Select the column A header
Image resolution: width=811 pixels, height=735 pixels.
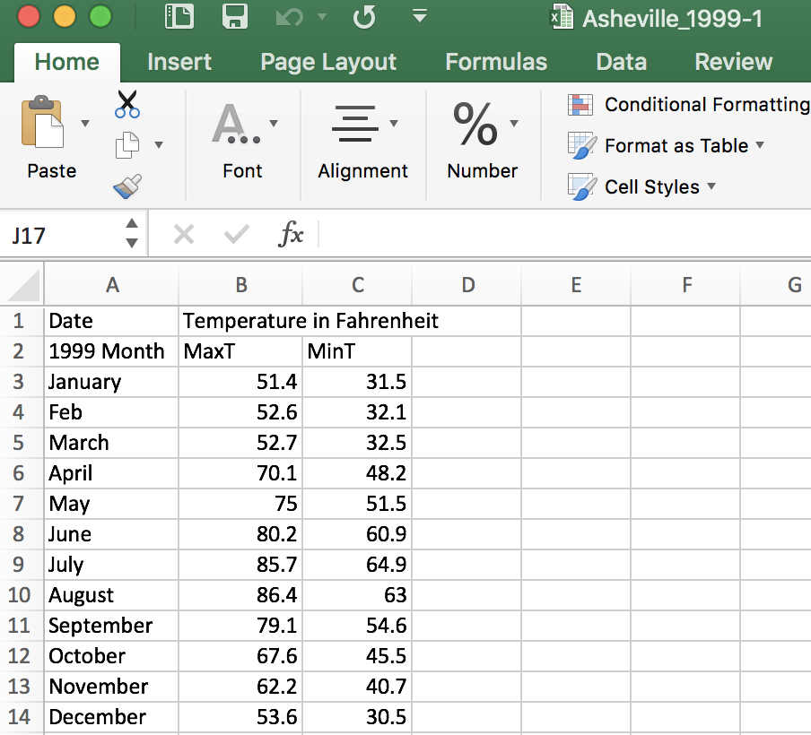[112, 284]
